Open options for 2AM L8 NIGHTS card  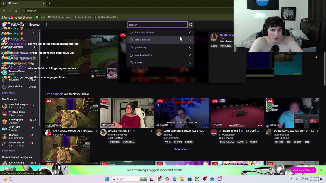[151, 131]
